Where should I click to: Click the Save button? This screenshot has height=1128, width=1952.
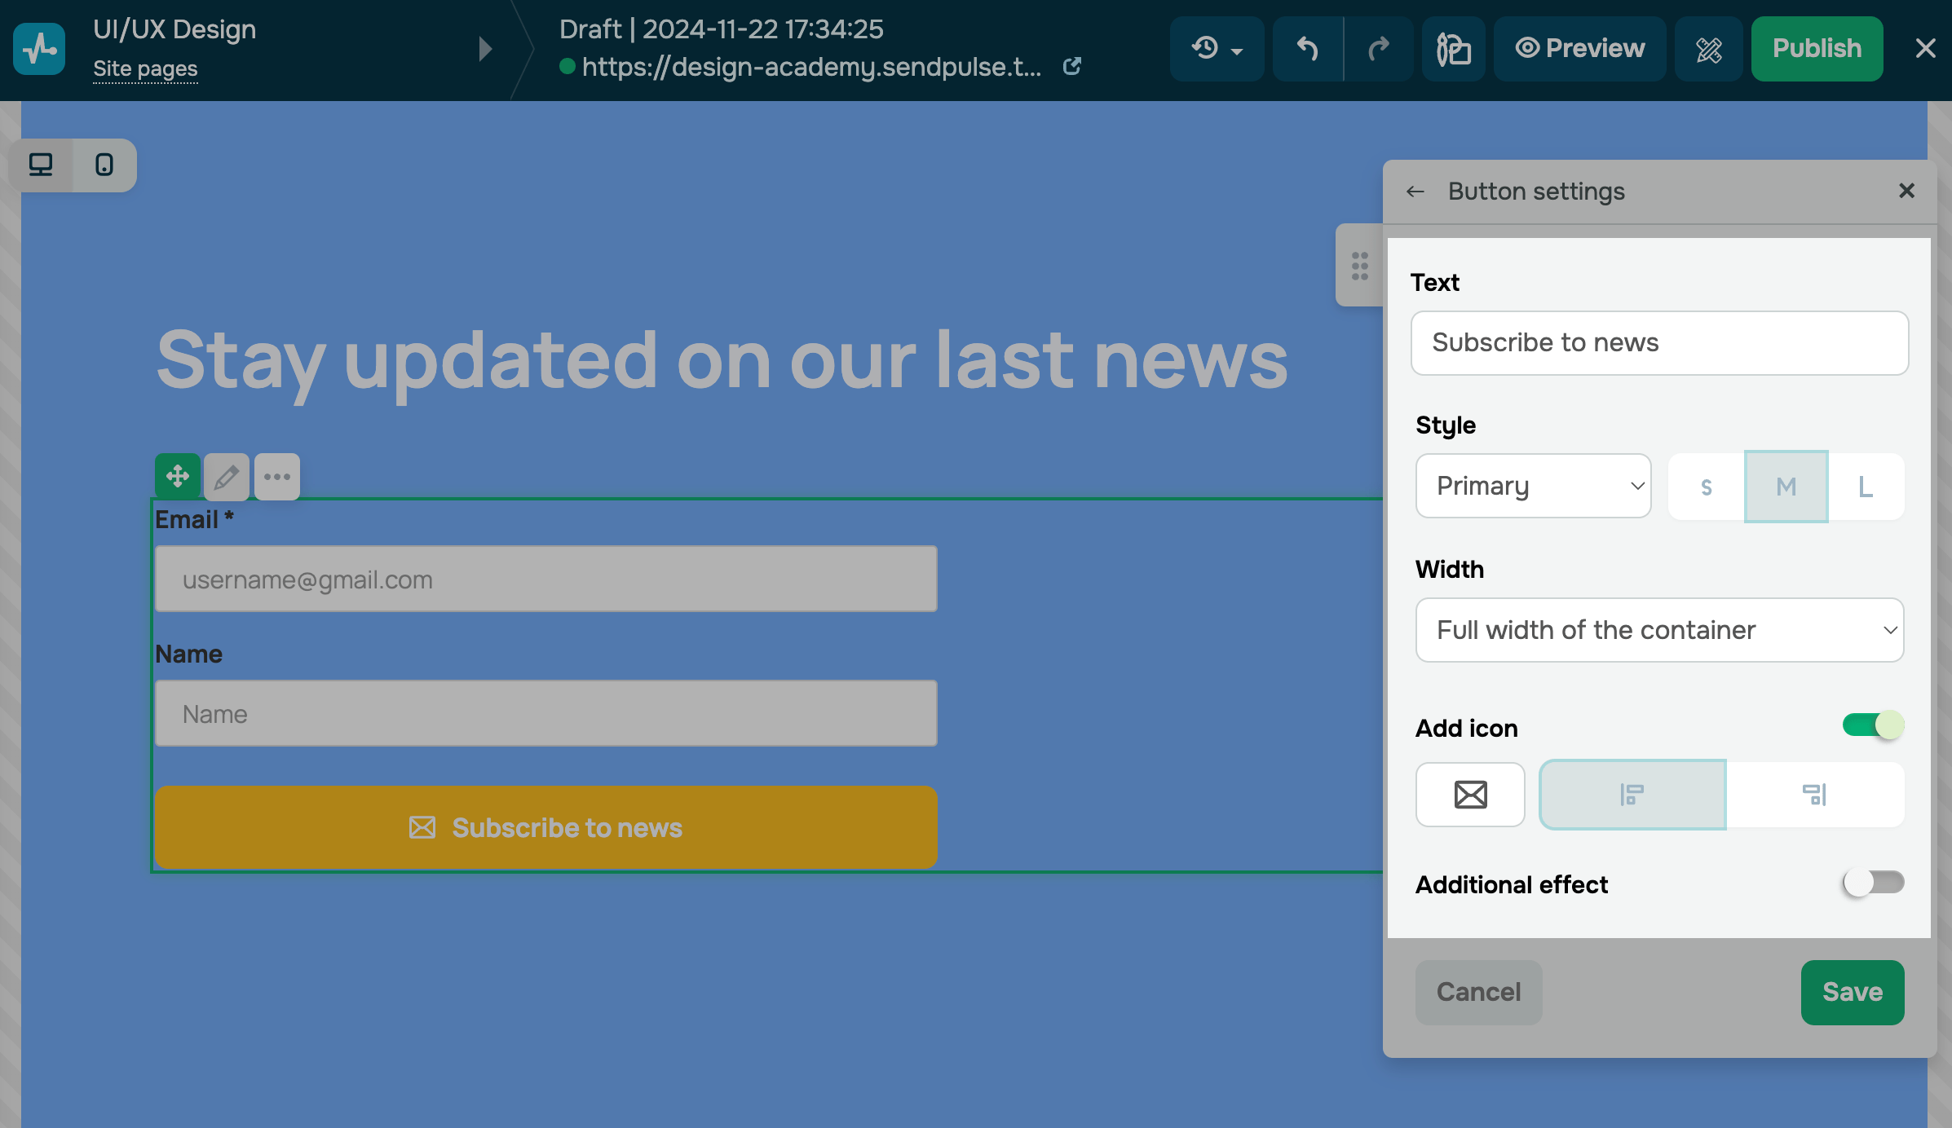click(x=1852, y=992)
